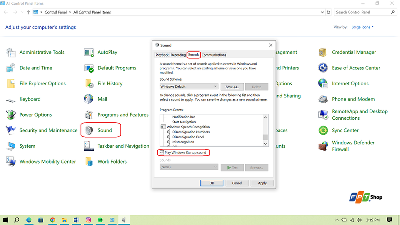Open the Date and Time icon
Screen dimensions: 400x225
click(x=11, y=68)
